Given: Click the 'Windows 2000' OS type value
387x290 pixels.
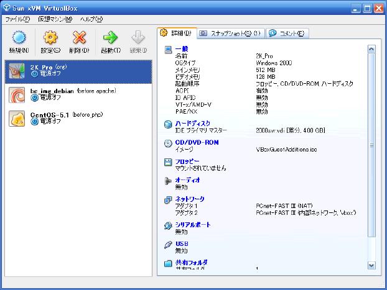Looking at the screenshot, I should click(274, 63).
